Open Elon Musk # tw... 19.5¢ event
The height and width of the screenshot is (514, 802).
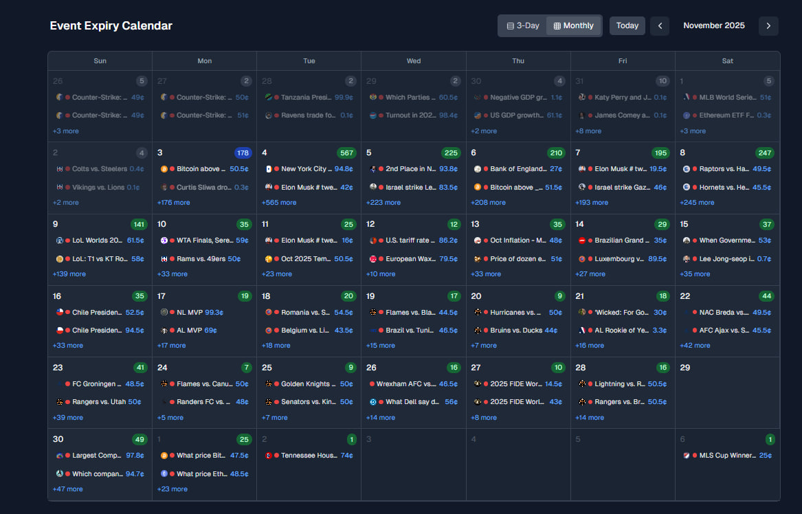pyautogui.click(x=623, y=169)
